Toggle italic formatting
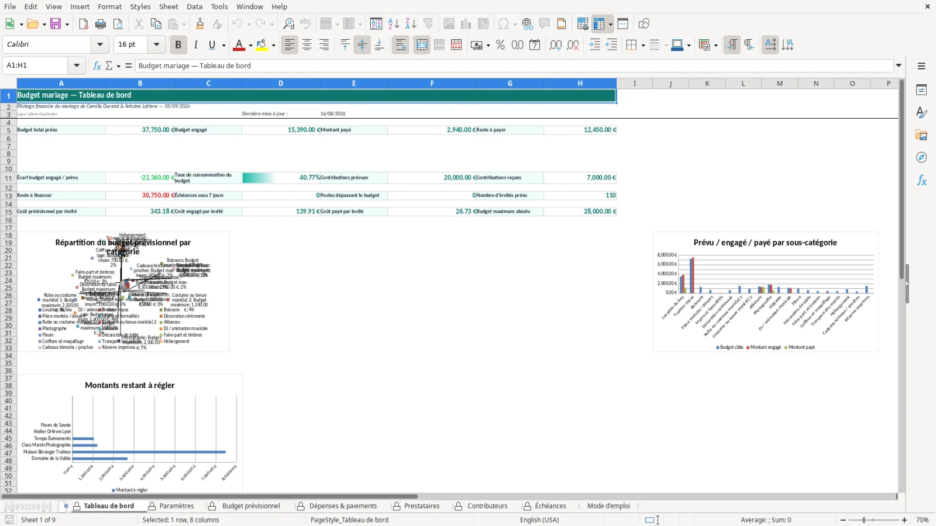 [195, 45]
